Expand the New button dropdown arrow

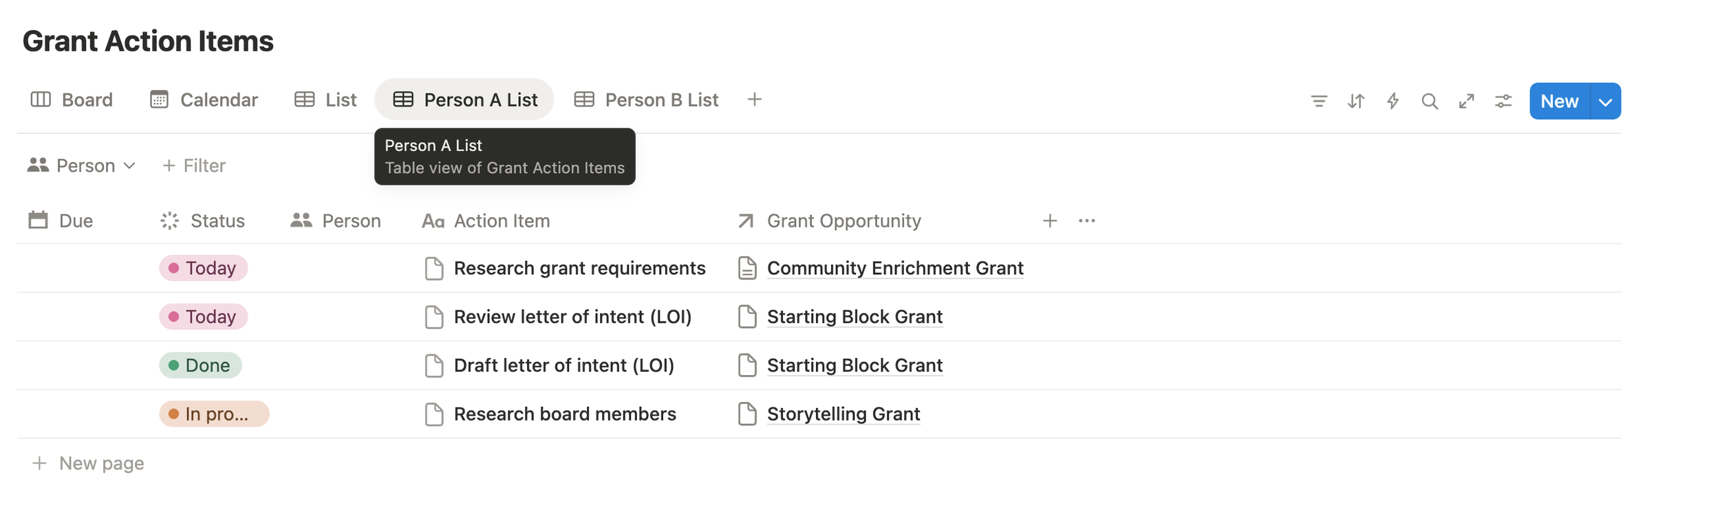tap(1605, 102)
